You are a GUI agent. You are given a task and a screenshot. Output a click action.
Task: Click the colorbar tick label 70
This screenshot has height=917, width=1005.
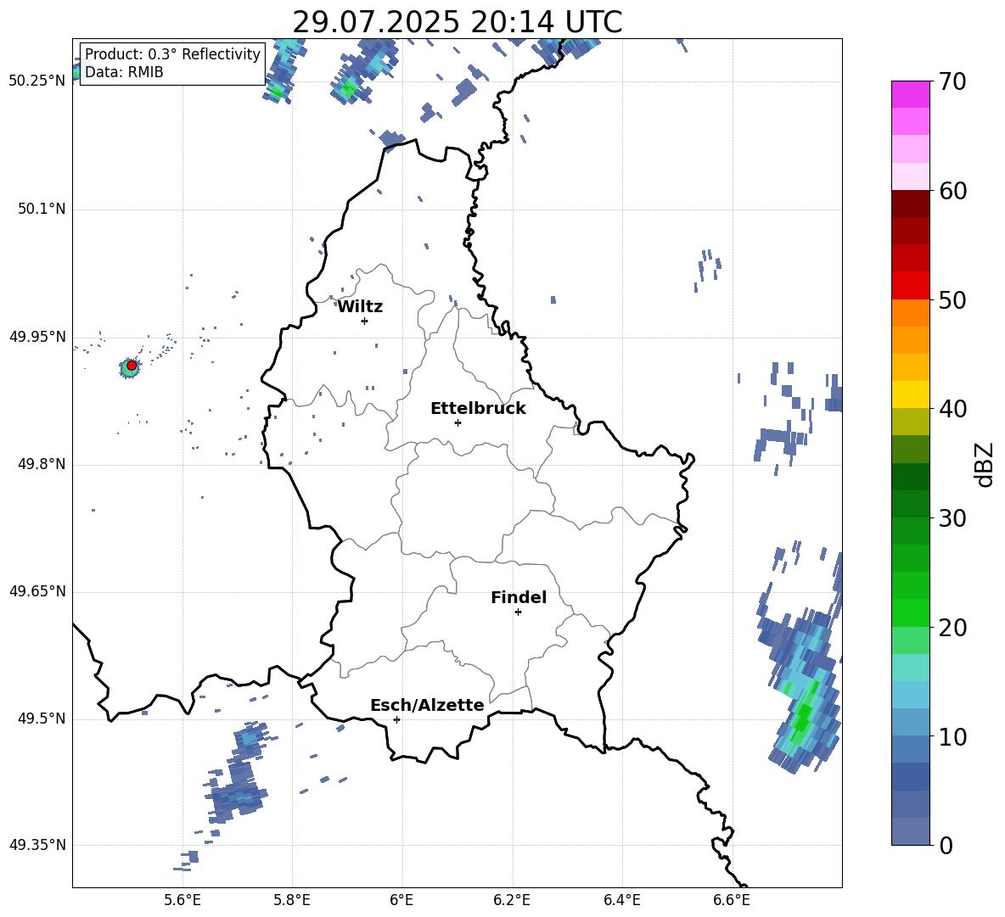coord(952,82)
